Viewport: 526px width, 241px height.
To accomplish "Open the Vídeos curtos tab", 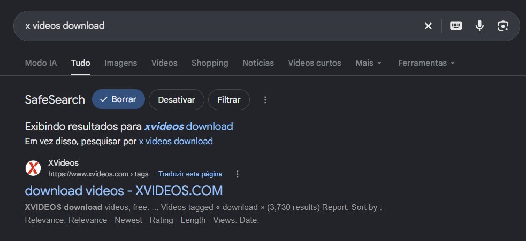I will 314,63.
